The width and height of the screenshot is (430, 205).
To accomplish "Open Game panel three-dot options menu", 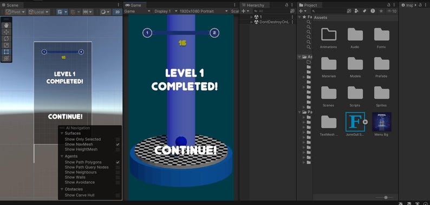I will 234,5.
